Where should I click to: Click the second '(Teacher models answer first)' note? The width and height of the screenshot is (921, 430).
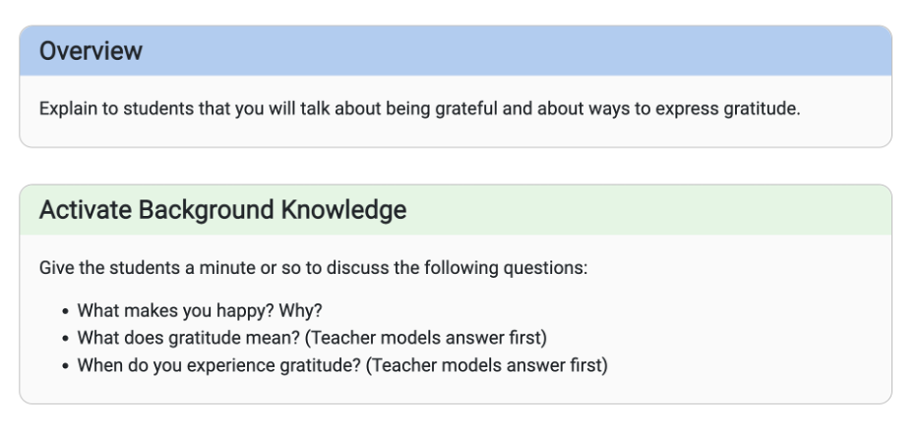pos(487,365)
